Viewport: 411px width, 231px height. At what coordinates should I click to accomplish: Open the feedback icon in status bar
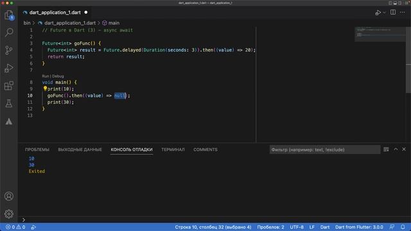(392, 227)
